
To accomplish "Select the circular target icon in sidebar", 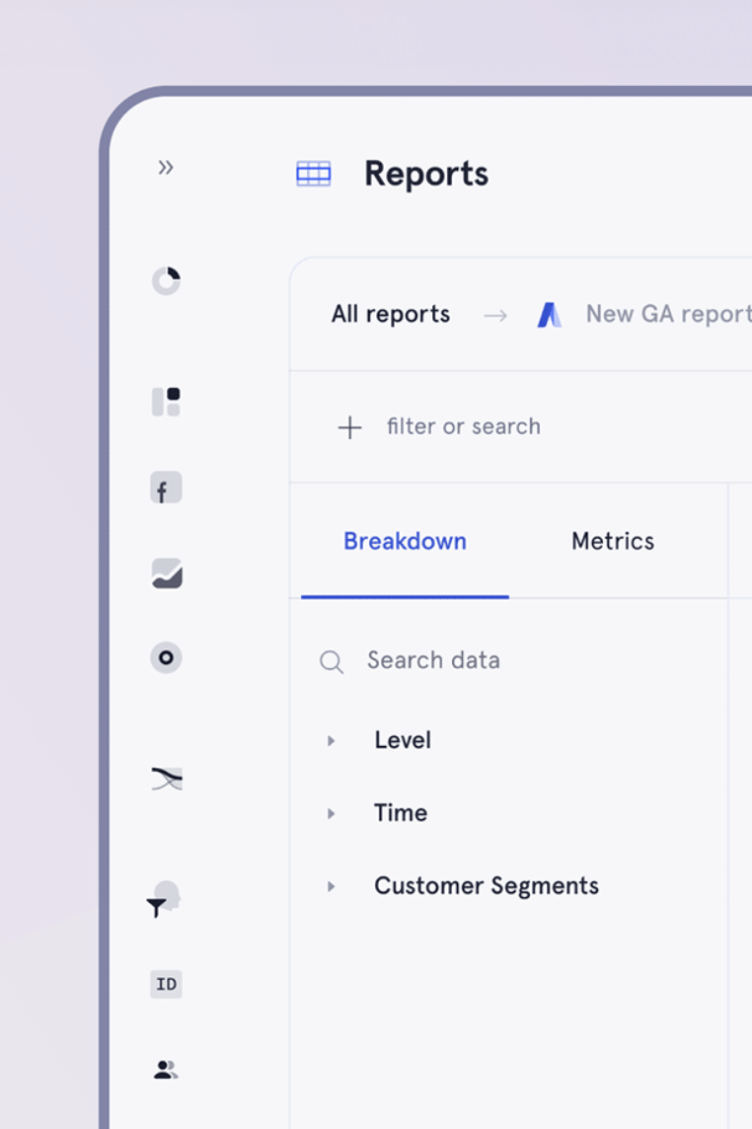I will pos(166,657).
